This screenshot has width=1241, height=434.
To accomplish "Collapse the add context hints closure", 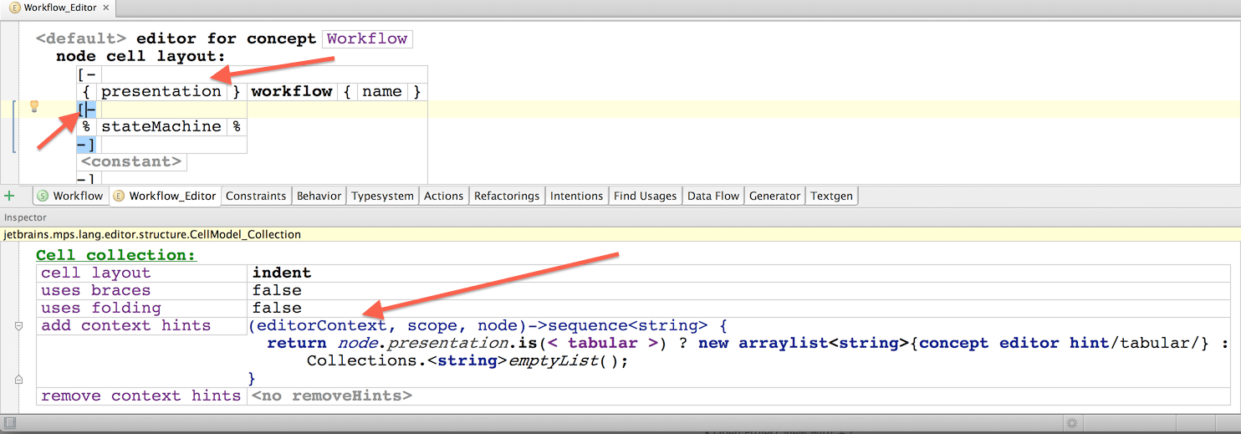I will pos(19,326).
